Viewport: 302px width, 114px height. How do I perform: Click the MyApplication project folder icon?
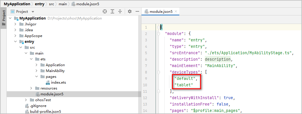point(16,18)
